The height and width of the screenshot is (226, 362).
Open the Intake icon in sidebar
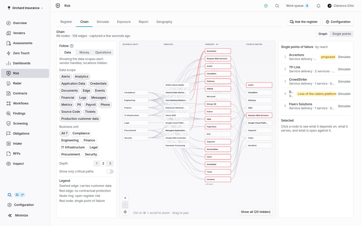9,144
